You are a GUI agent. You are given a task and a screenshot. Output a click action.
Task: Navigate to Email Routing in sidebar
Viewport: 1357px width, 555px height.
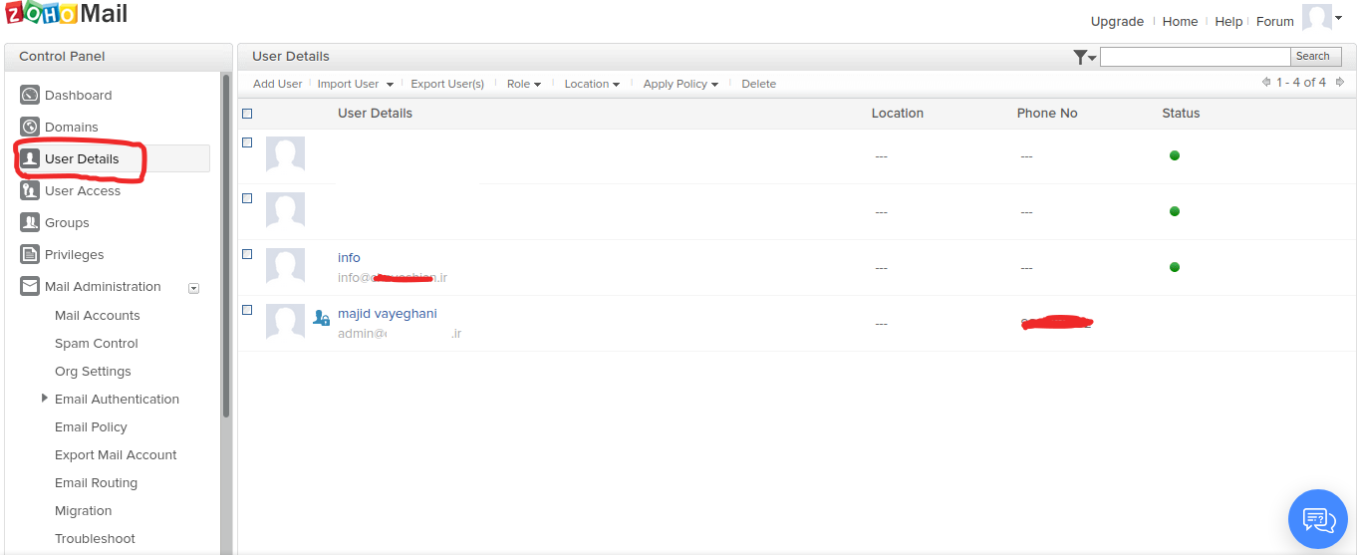click(x=97, y=483)
